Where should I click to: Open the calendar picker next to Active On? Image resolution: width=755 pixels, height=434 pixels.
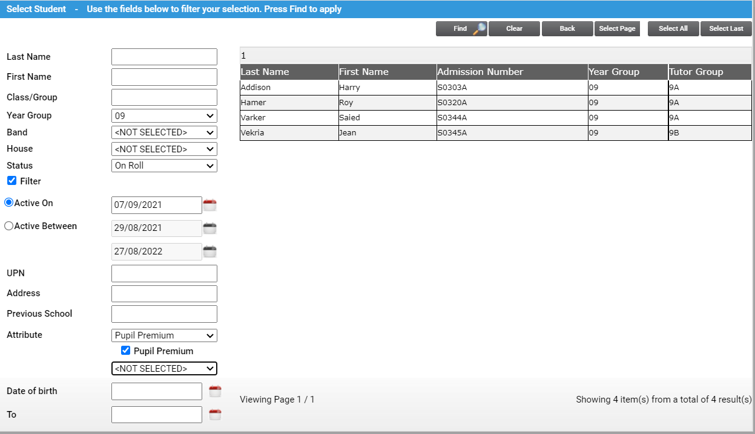pyautogui.click(x=209, y=205)
